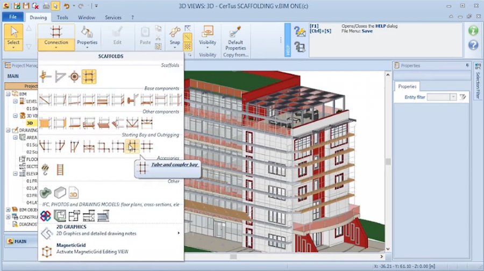The image size is (484, 271).
Task: Choose the solid orange panel in Other components
Action: tap(45, 123)
